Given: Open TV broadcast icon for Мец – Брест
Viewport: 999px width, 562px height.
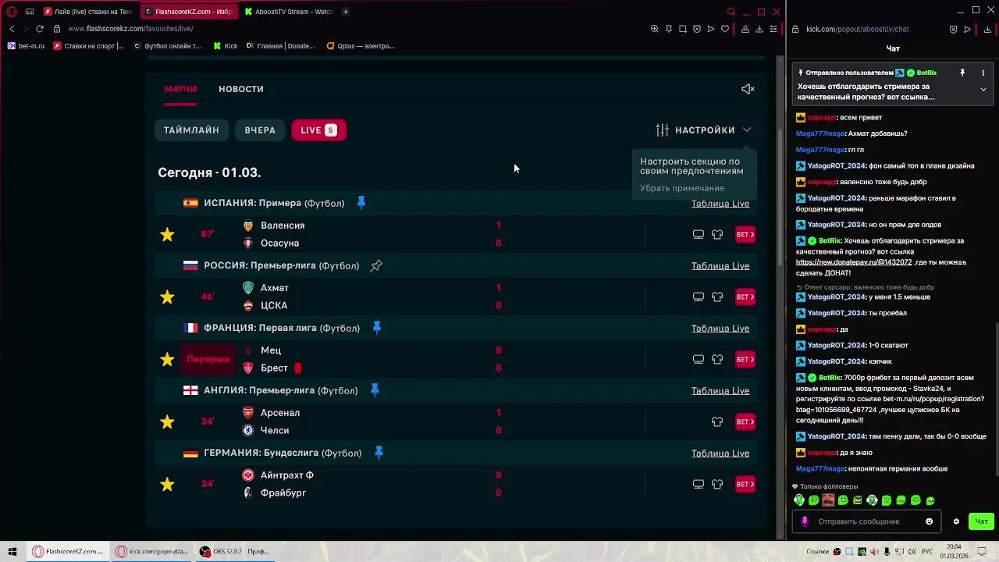Looking at the screenshot, I should (x=699, y=359).
